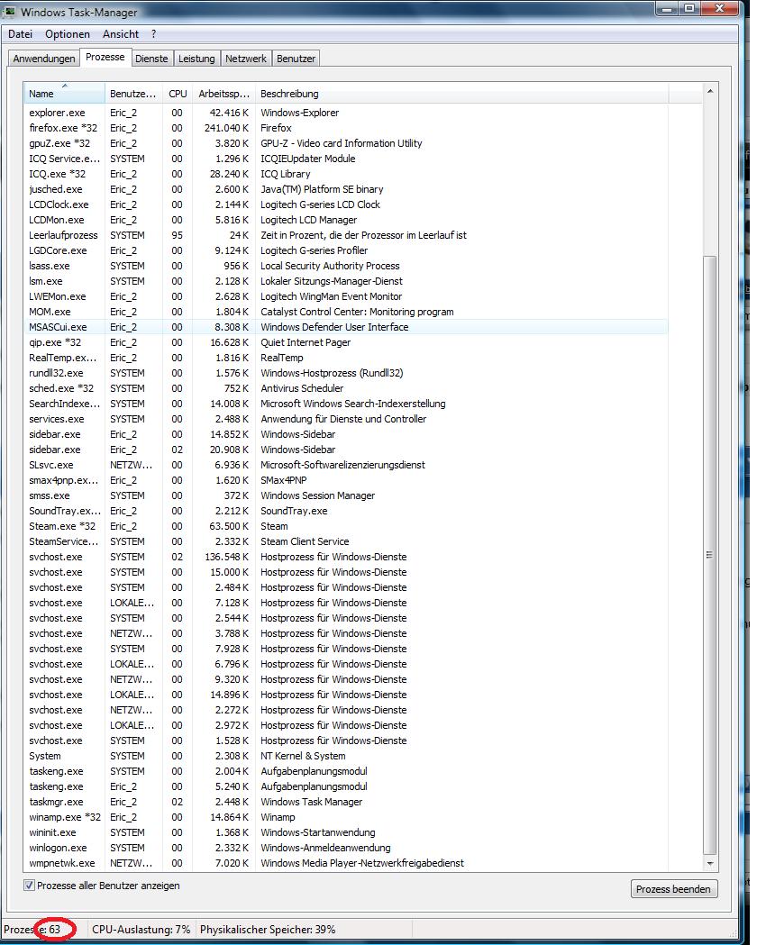The height and width of the screenshot is (945, 757).
Task: Select the Prozesse tab
Action: point(105,58)
